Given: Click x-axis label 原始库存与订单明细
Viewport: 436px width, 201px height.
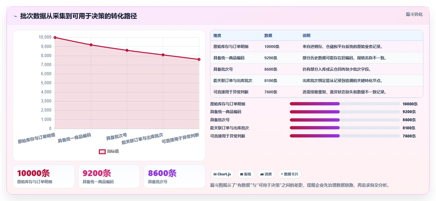Looking at the screenshot, I should (x=37, y=138).
